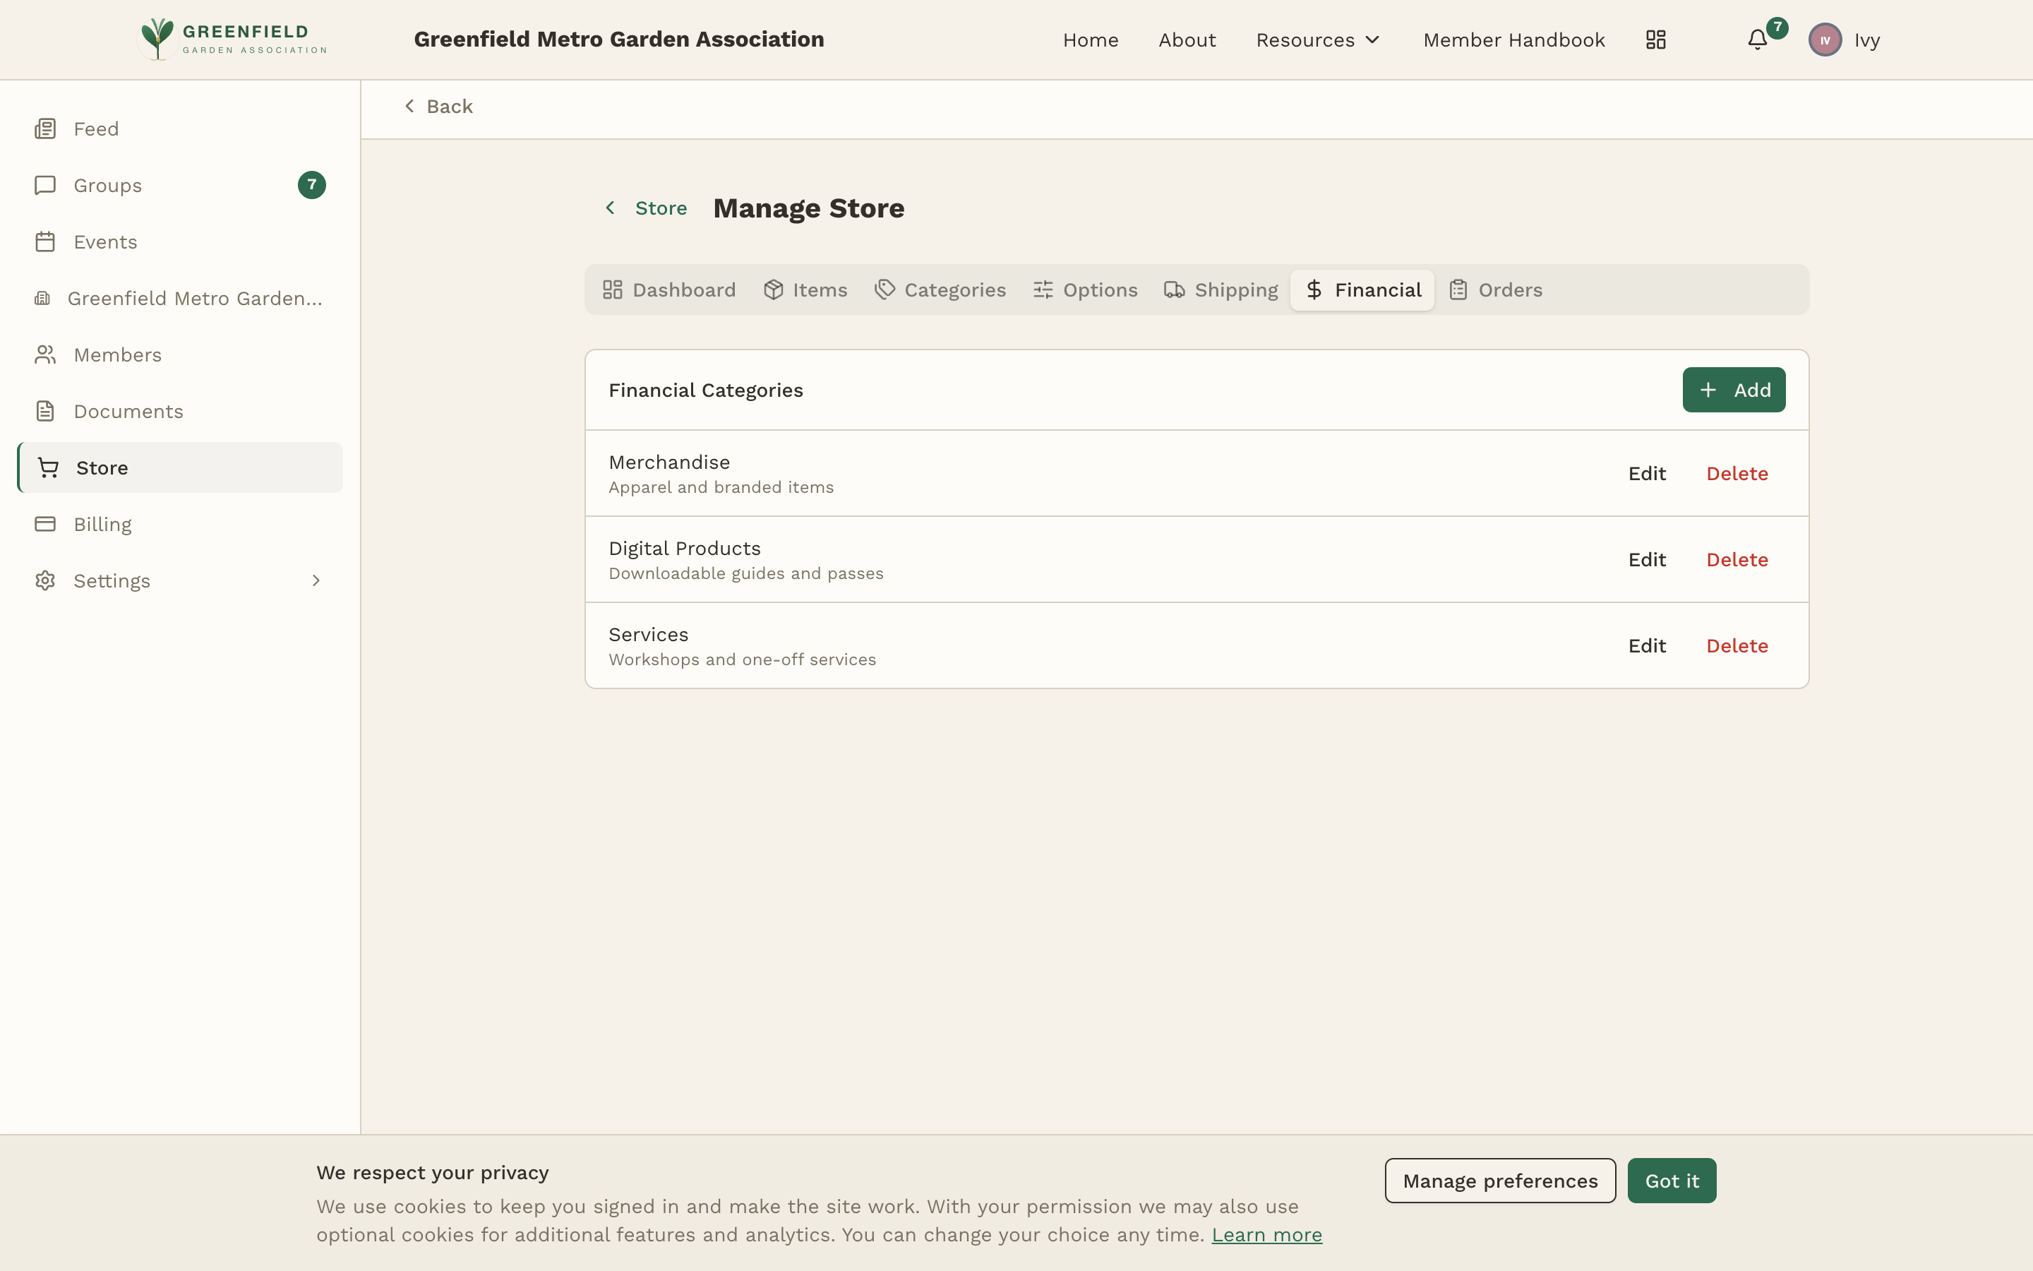This screenshot has width=2033, height=1271.
Task: Edit the Services category
Action: (1647, 645)
